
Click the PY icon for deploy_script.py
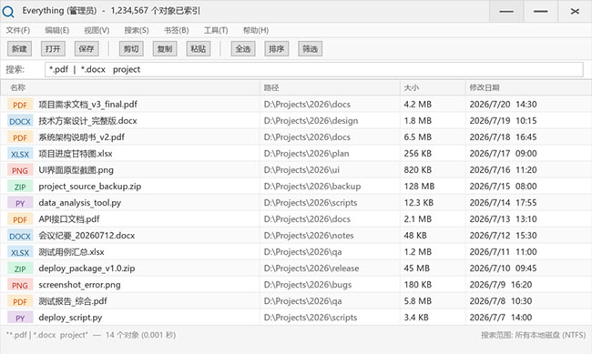click(x=20, y=318)
